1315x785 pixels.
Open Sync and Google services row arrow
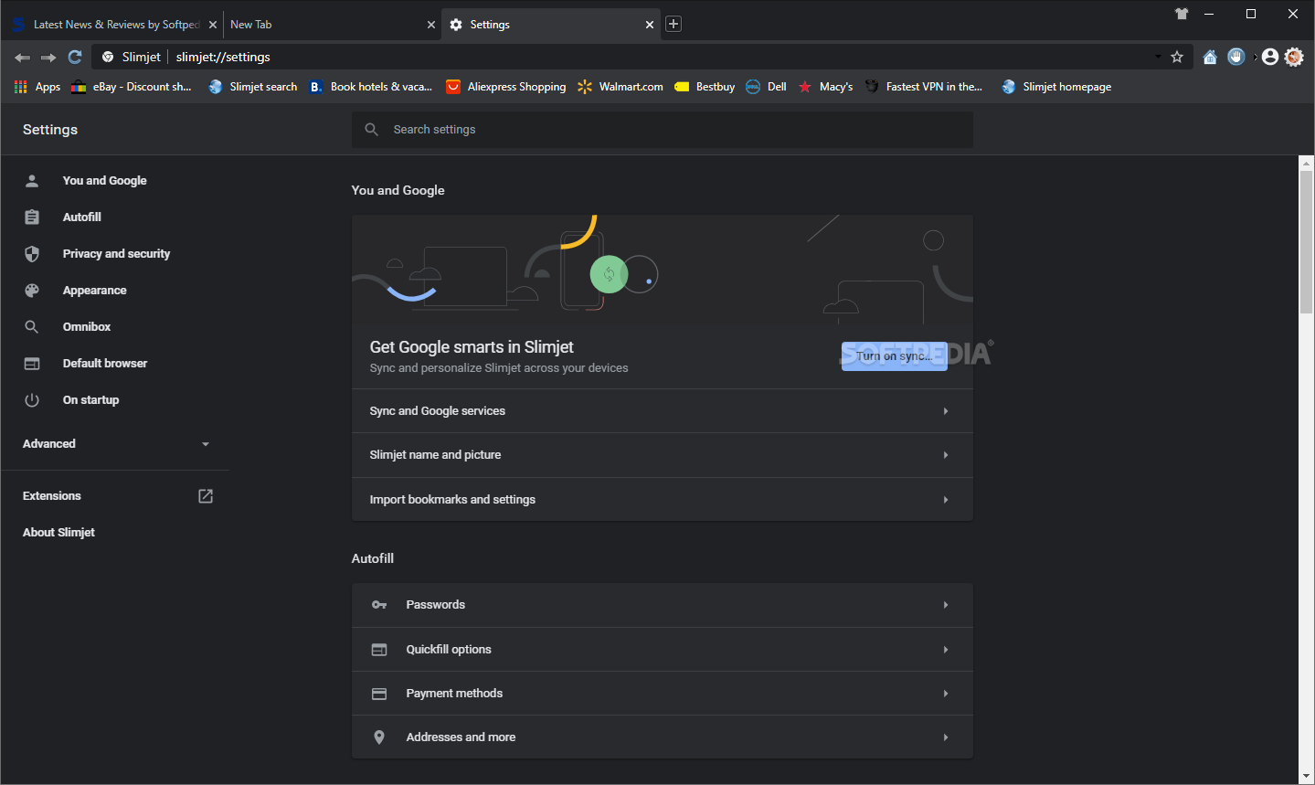945,411
